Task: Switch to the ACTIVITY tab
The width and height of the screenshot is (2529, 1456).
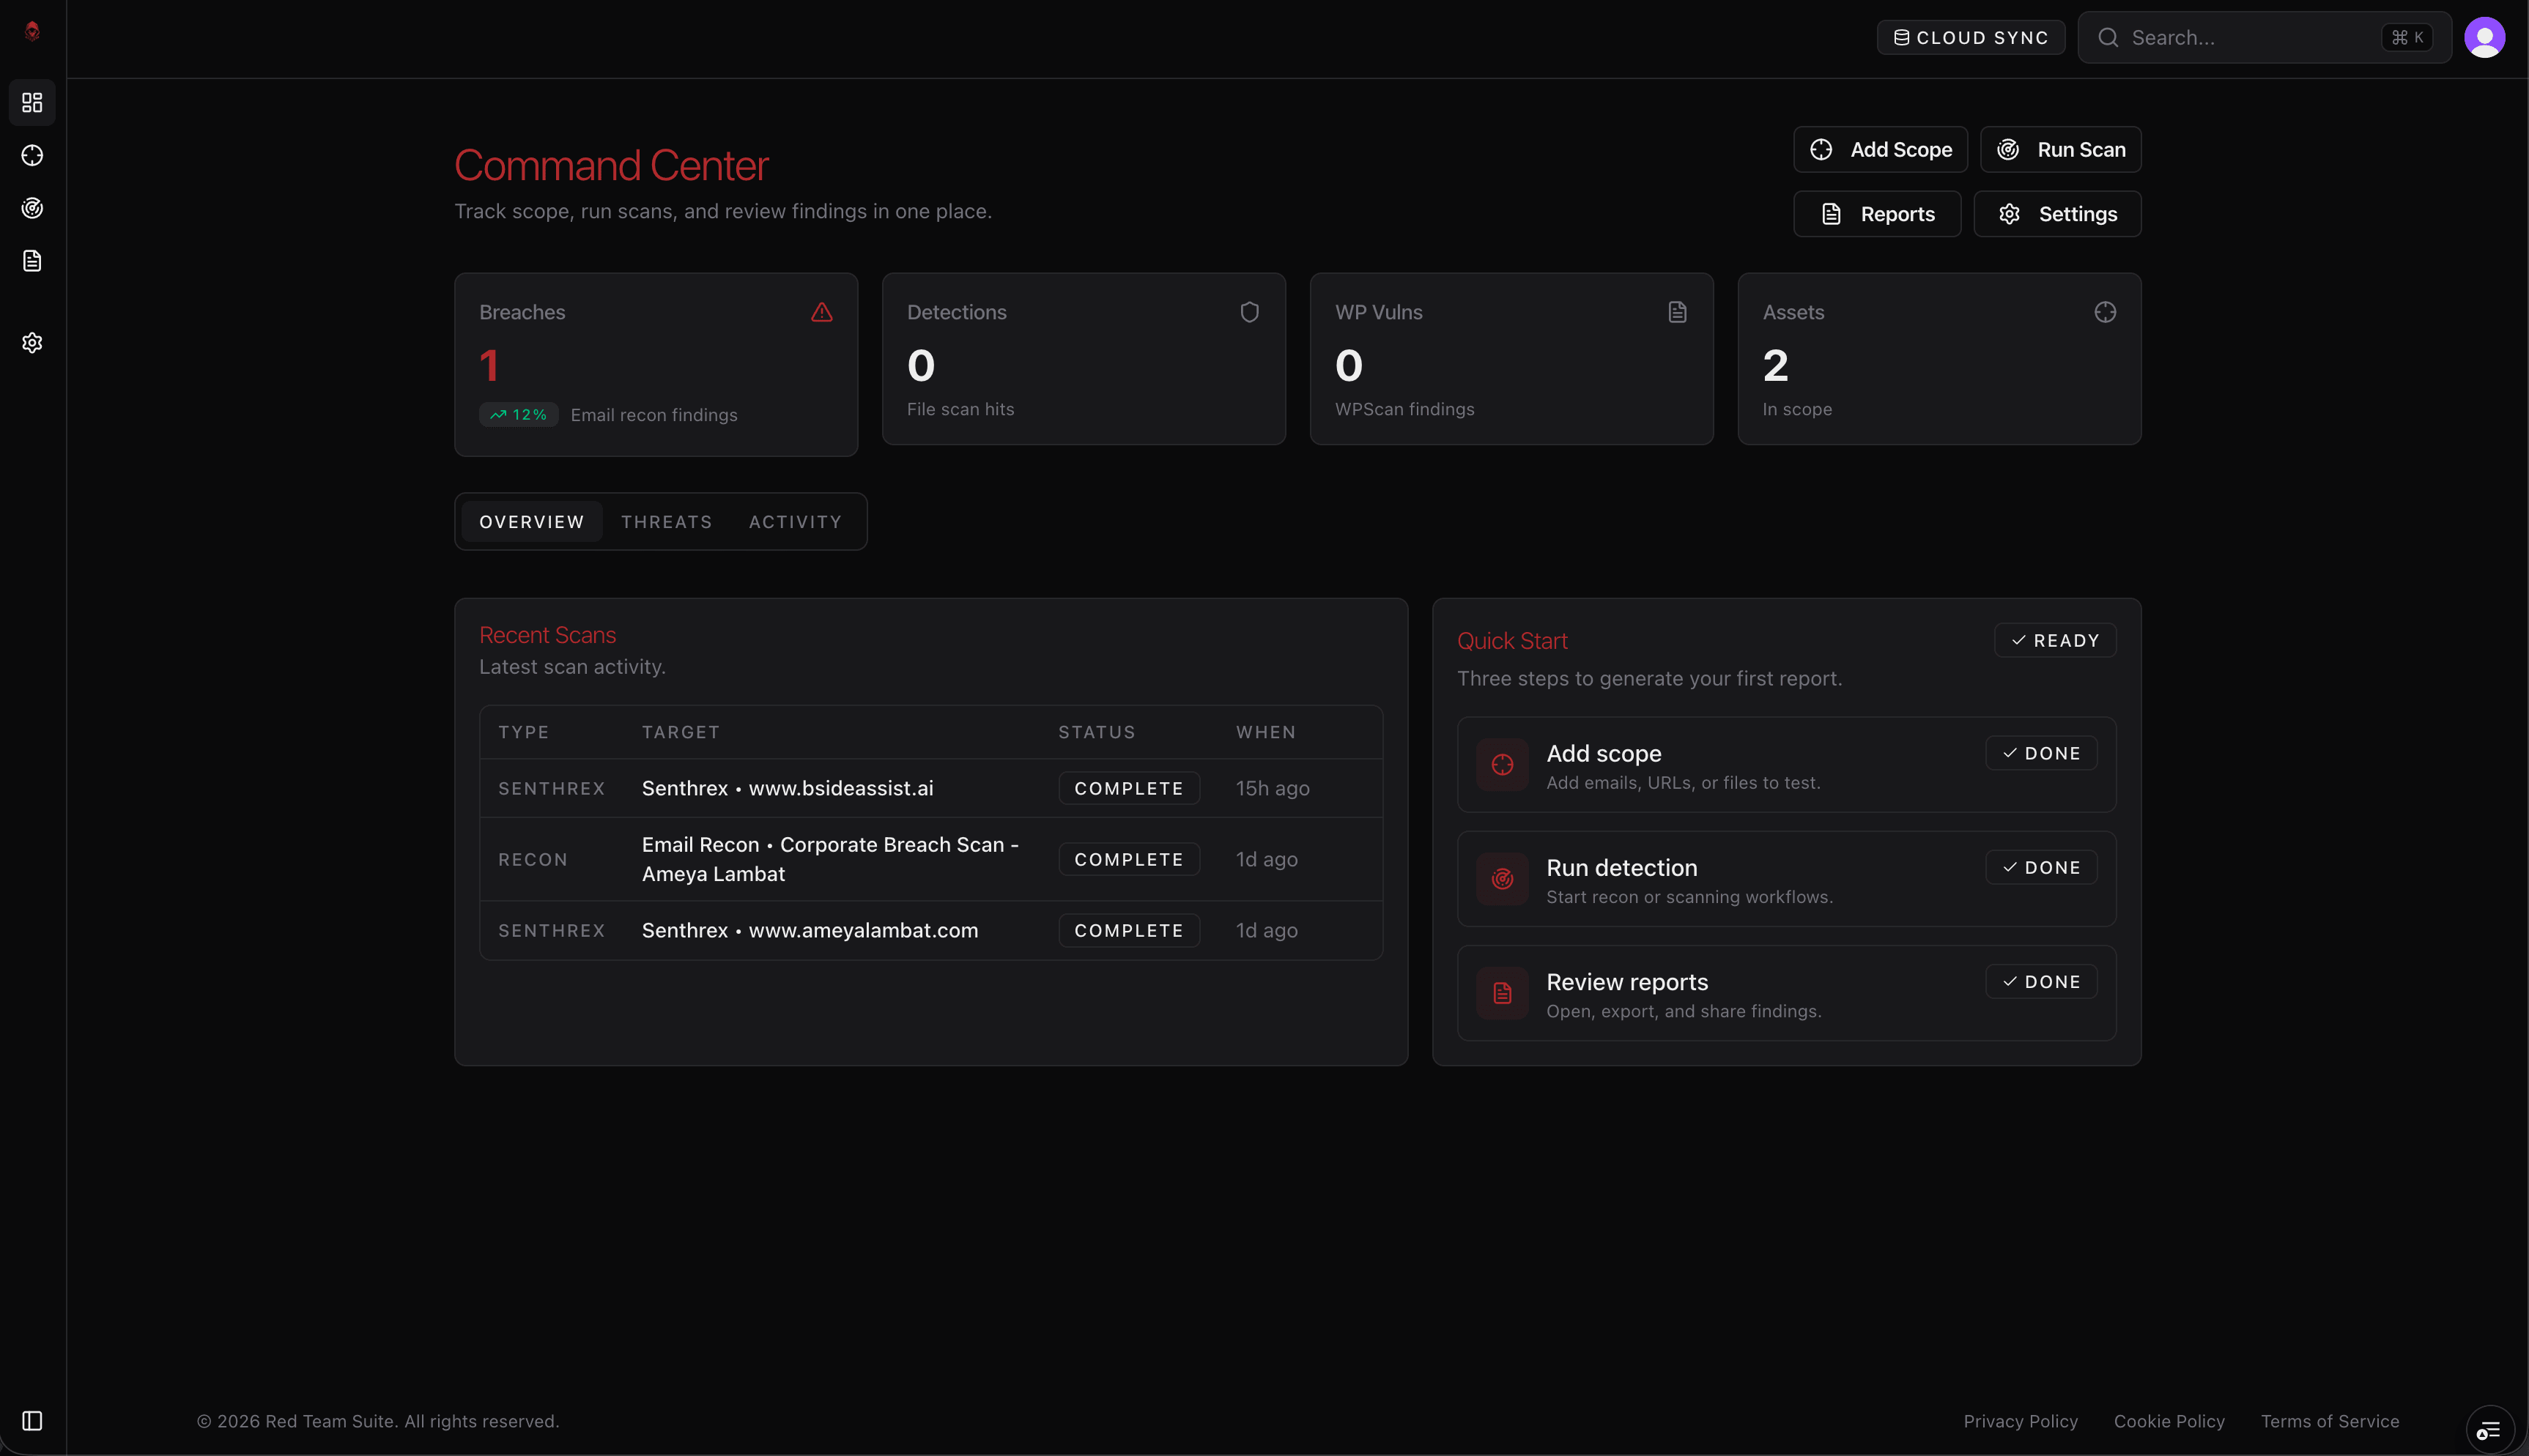Action: 794,521
